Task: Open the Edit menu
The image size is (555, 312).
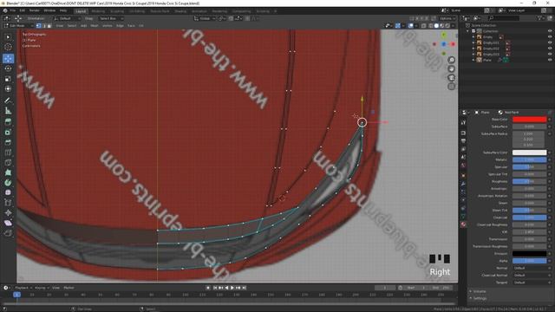Action: click(x=23, y=10)
